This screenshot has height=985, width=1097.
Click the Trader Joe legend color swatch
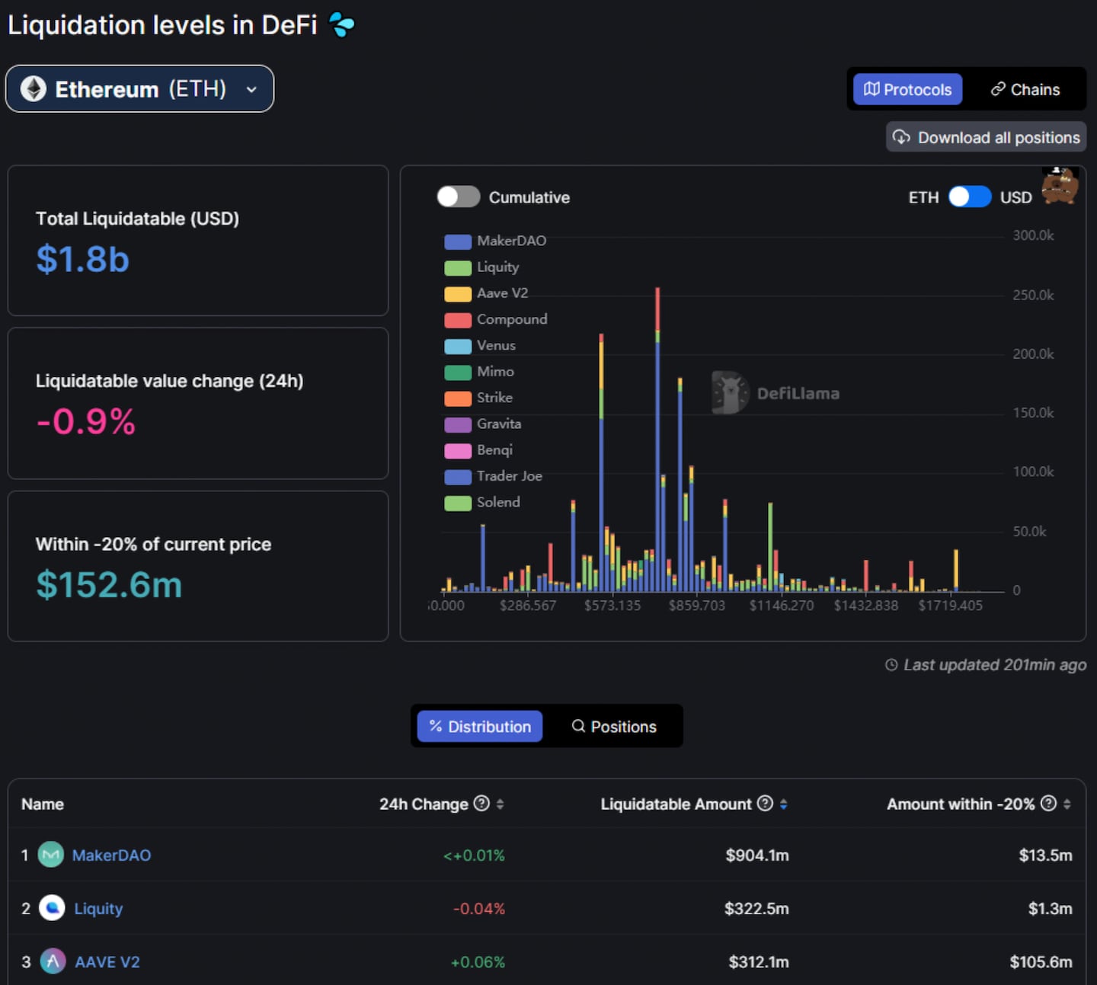click(x=458, y=477)
